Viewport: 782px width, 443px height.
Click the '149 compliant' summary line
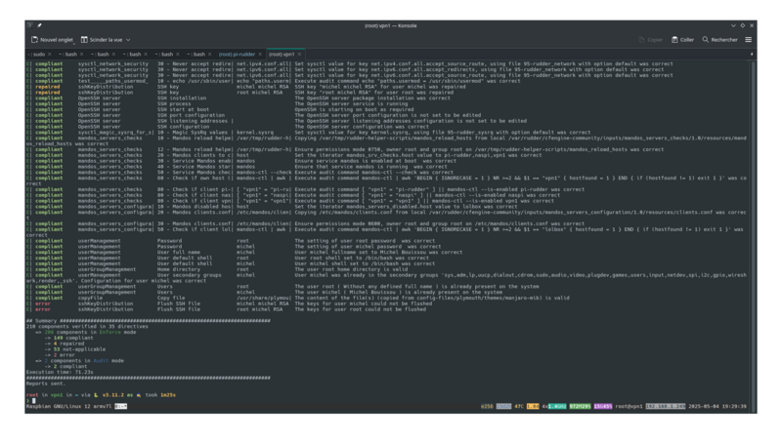(68, 338)
